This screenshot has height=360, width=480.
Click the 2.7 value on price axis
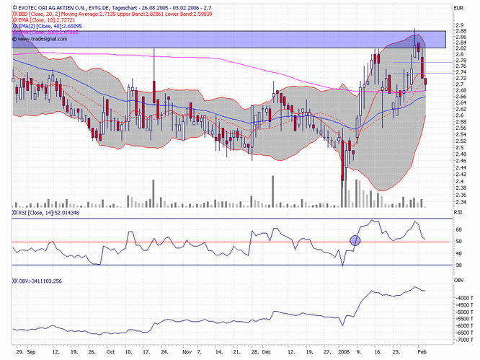(460, 84)
